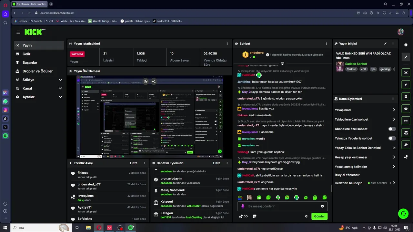Open Kanal Eylemleri three-dot options
This screenshot has width=413, height=232.
point(393,99)
